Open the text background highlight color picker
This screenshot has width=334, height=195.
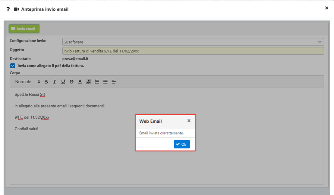[x=88, y=82]
